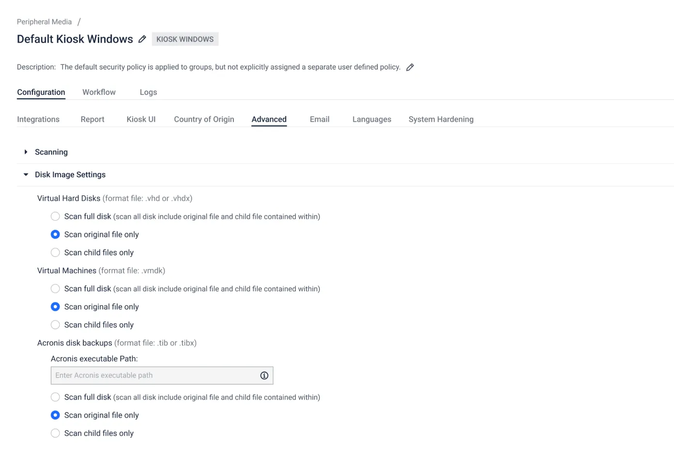Switch to the Logs tab
This screenshot has width=674, height=449.
pyautogui.click(x=148, y=92)
